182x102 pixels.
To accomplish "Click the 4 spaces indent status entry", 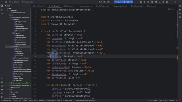I will coord(171,101).
